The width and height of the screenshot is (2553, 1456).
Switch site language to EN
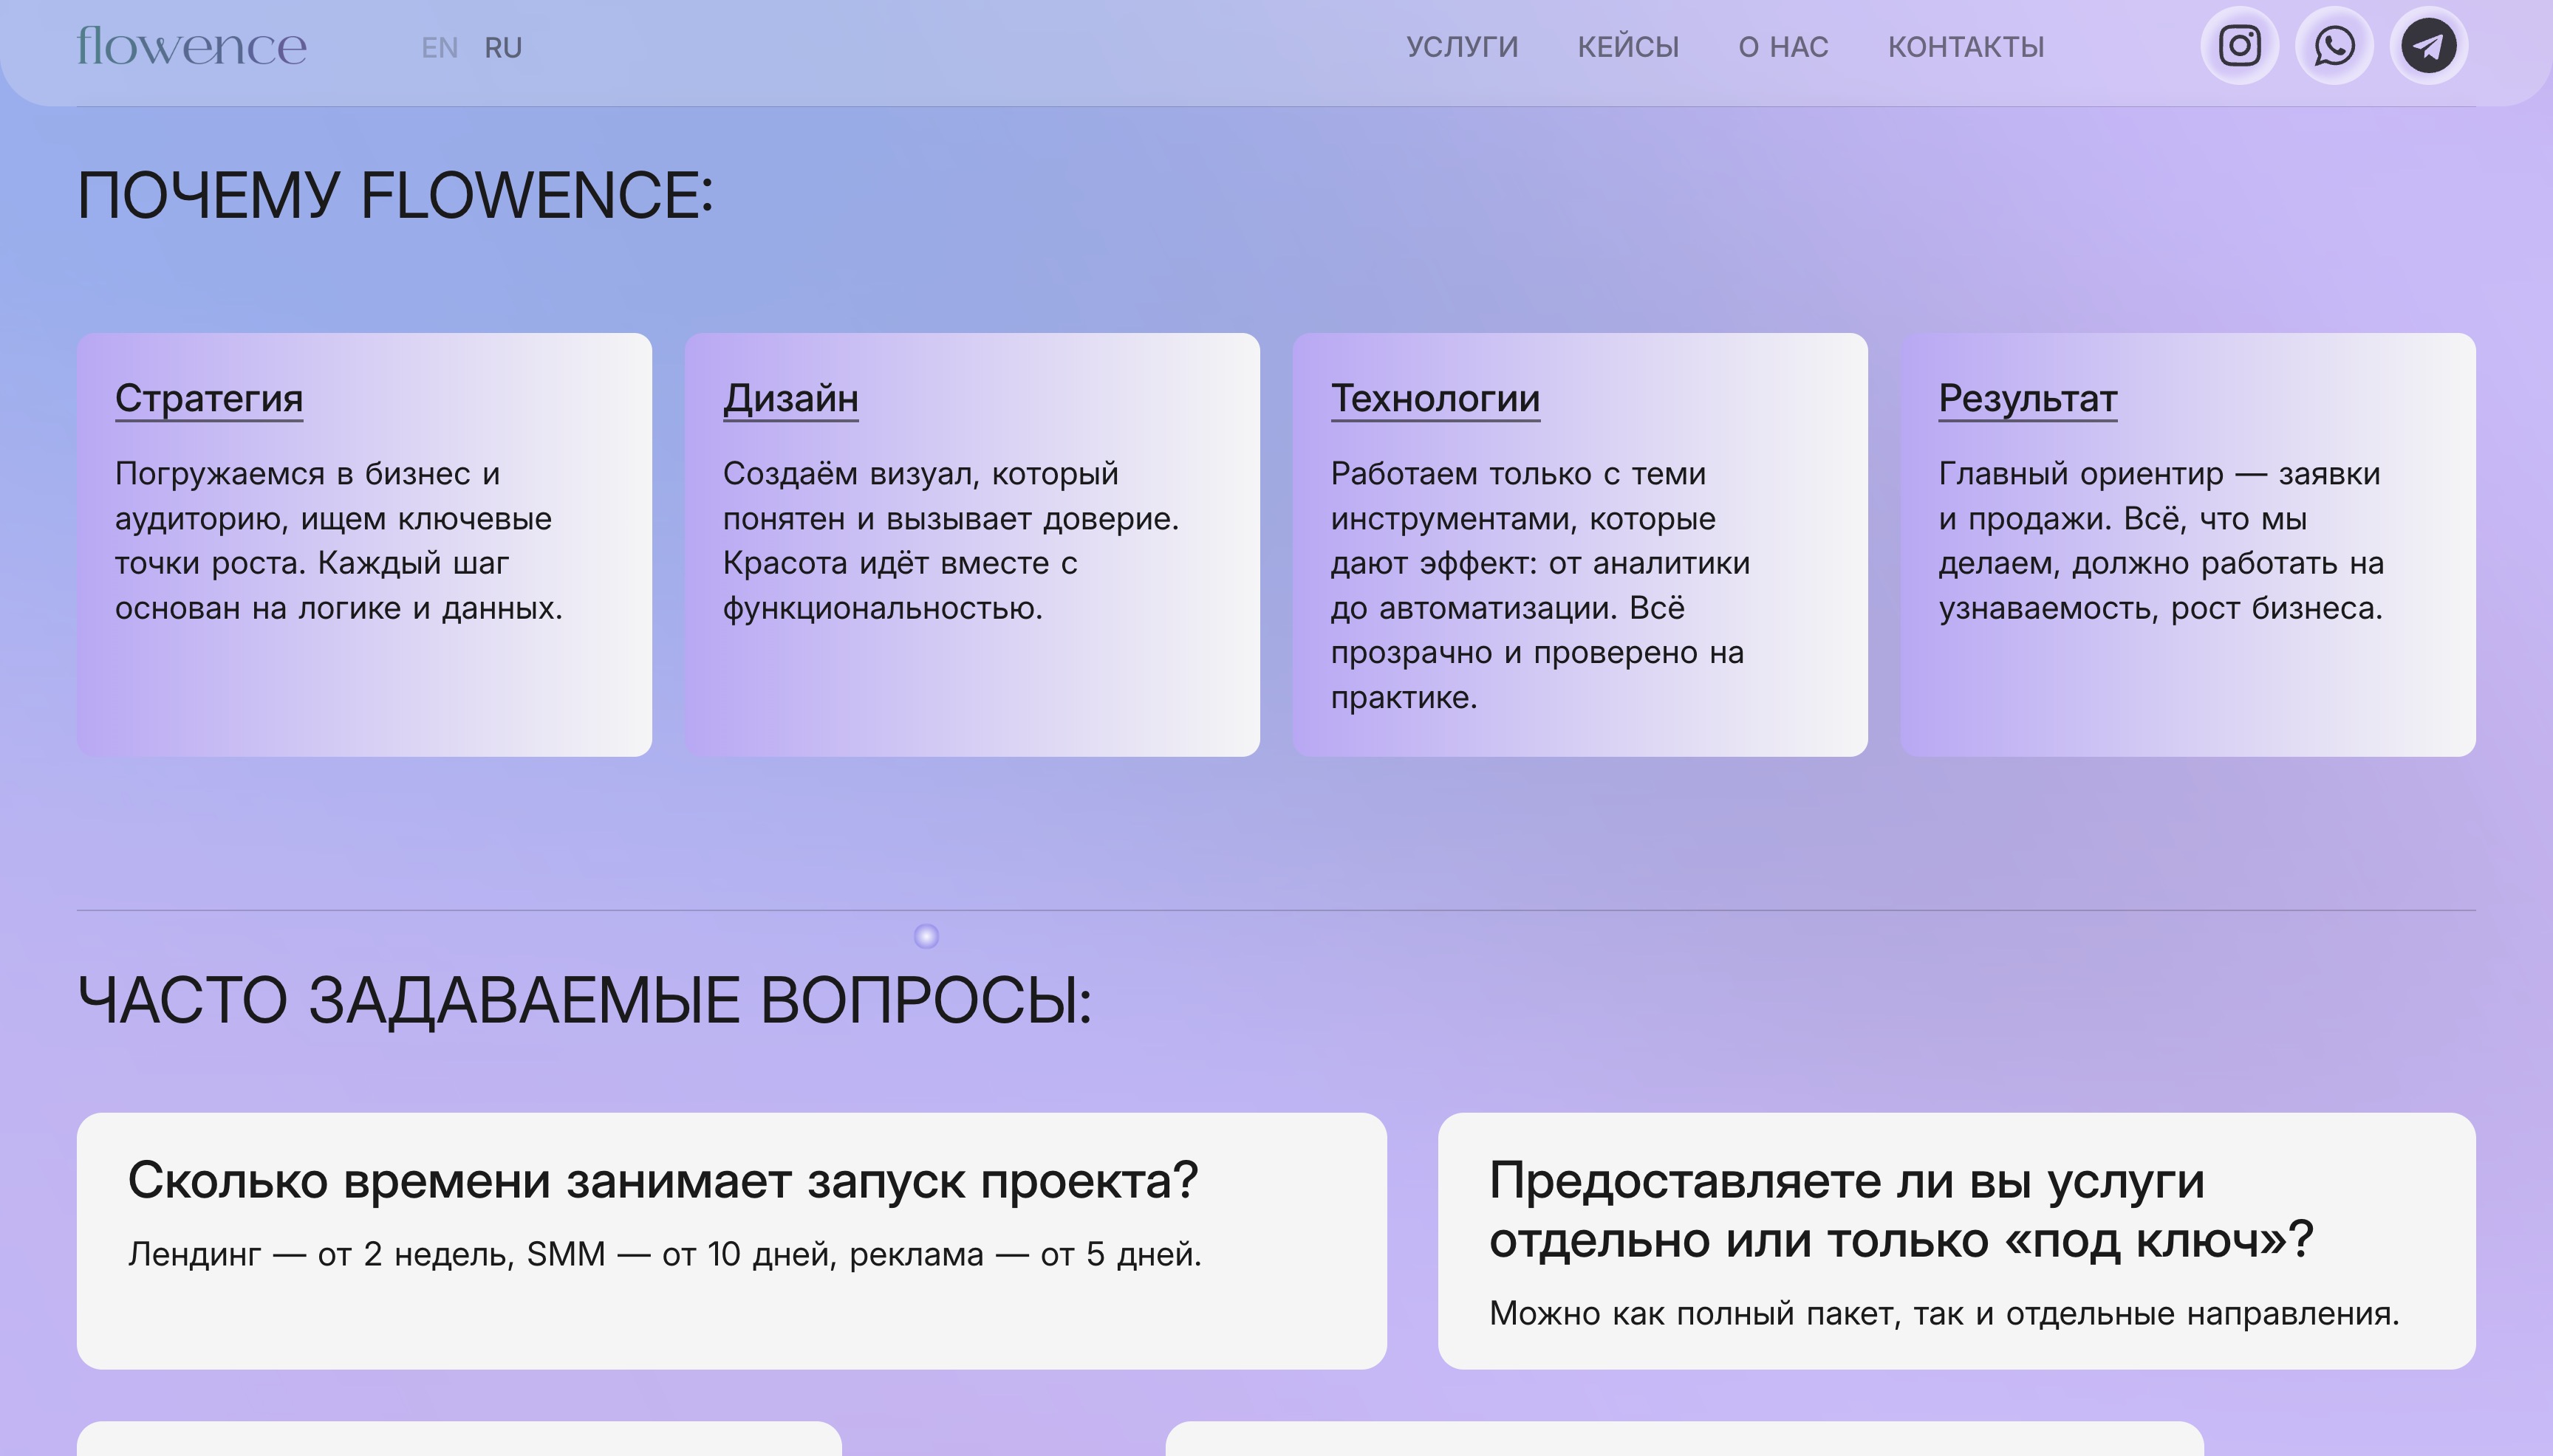tap(440, 47)
